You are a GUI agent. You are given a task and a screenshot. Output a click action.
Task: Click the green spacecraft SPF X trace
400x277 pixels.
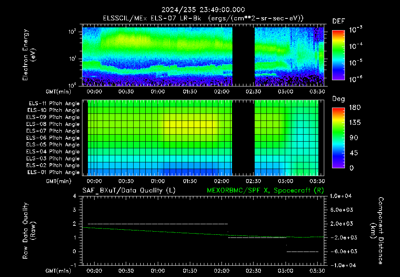tap(203, 233)
